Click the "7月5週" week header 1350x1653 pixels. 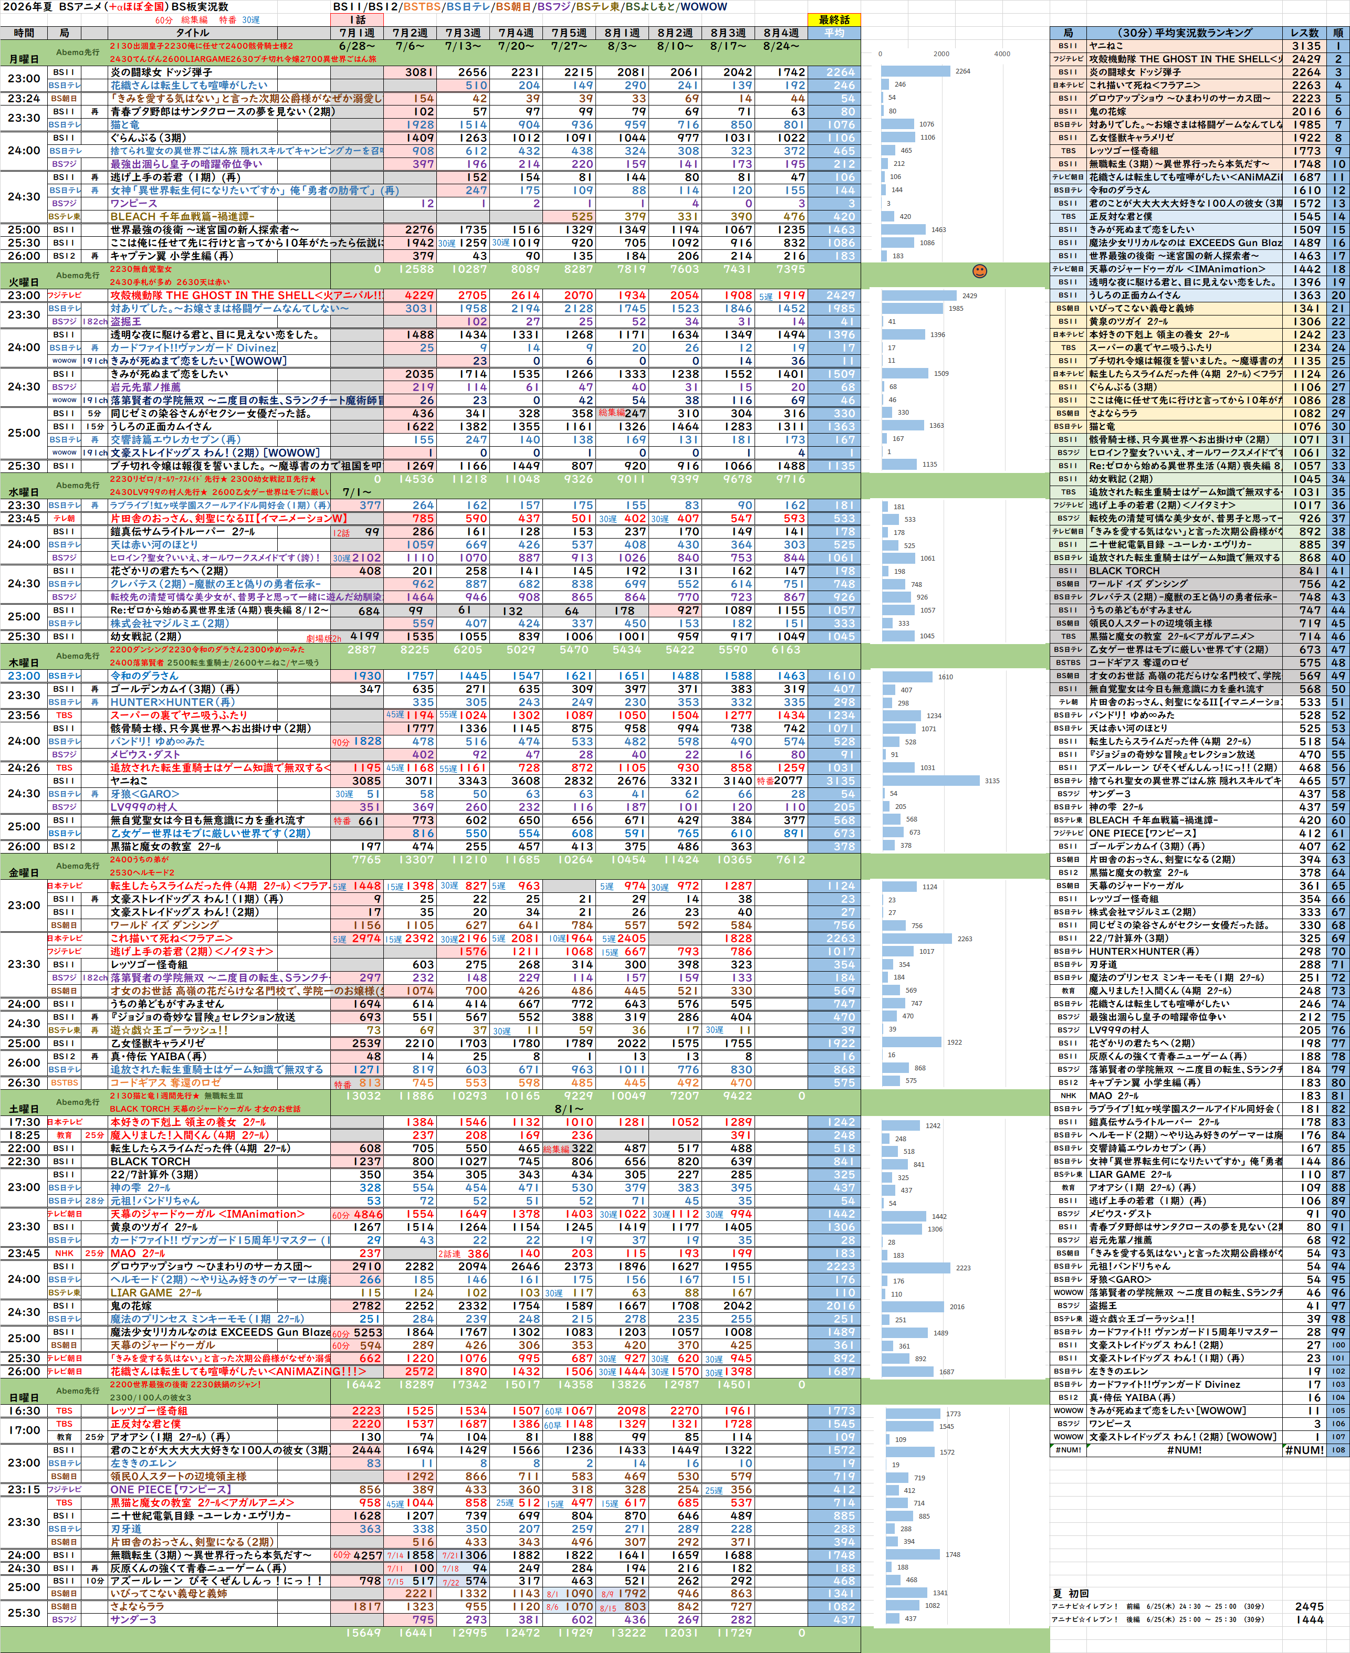click(x=569, y=34)
